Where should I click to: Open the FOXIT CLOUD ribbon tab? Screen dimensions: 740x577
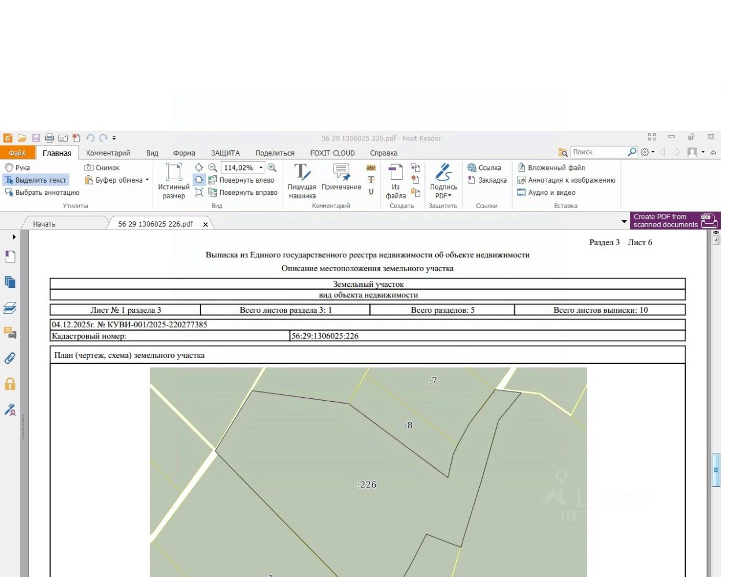(332, 153)
